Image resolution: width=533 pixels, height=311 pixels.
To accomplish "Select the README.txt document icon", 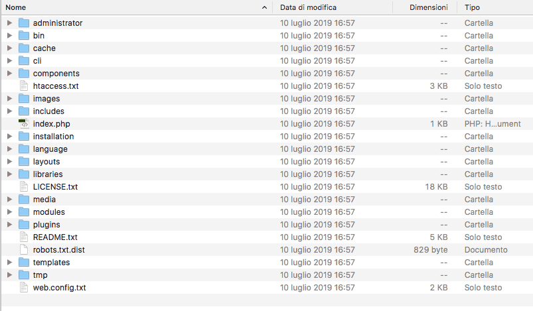I will (24, 237).
